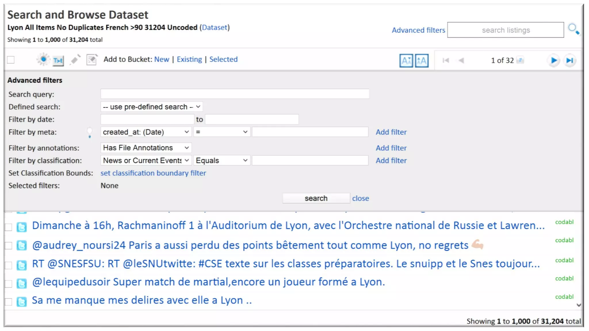Click Add filter for the meta row

click(x=391, y=132)
